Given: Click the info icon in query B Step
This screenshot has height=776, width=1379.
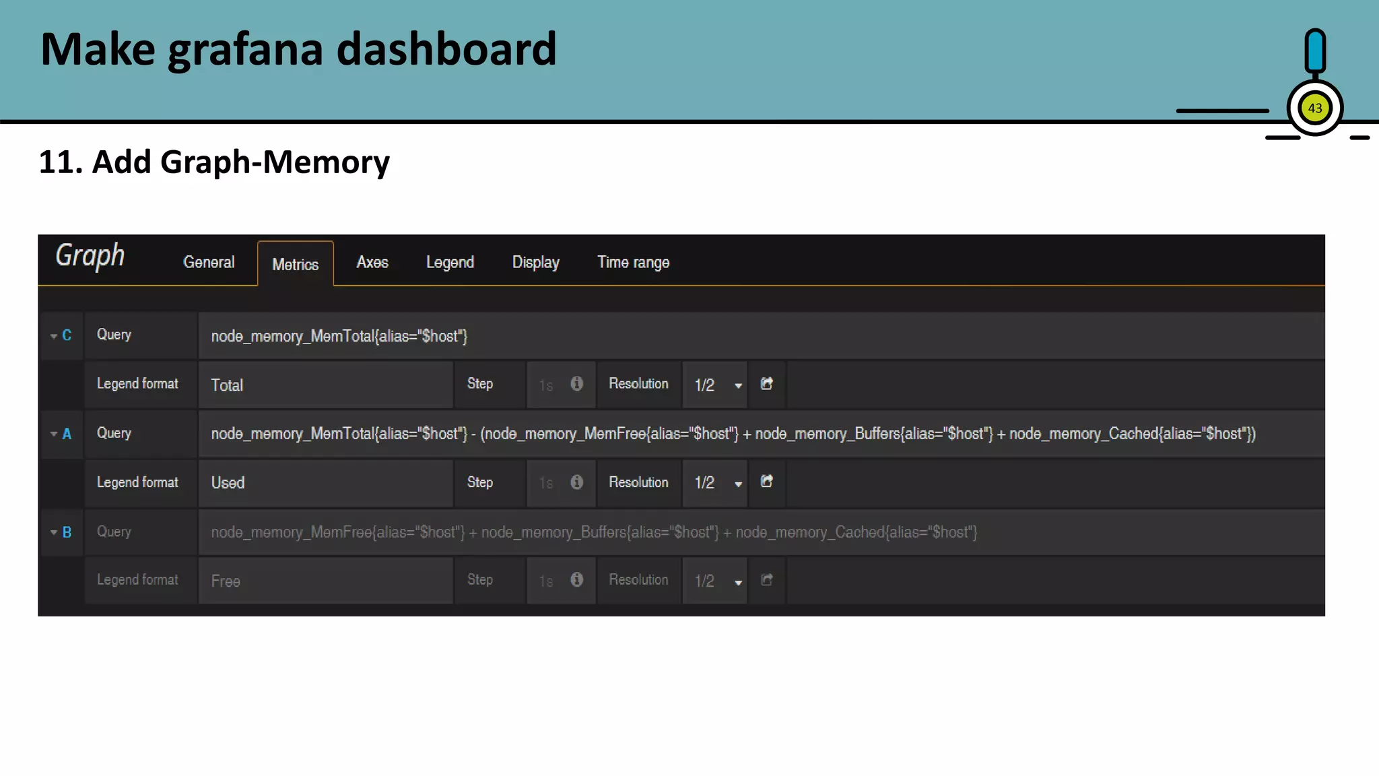Looking at the screenshot, I should pyautogui.click(x=576, y=580).
